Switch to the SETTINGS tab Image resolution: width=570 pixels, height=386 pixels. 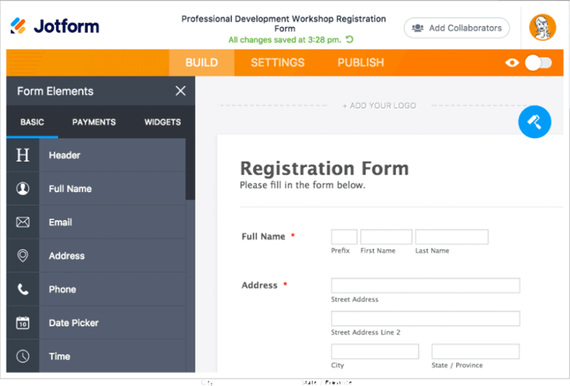click(x=277, y=62)
